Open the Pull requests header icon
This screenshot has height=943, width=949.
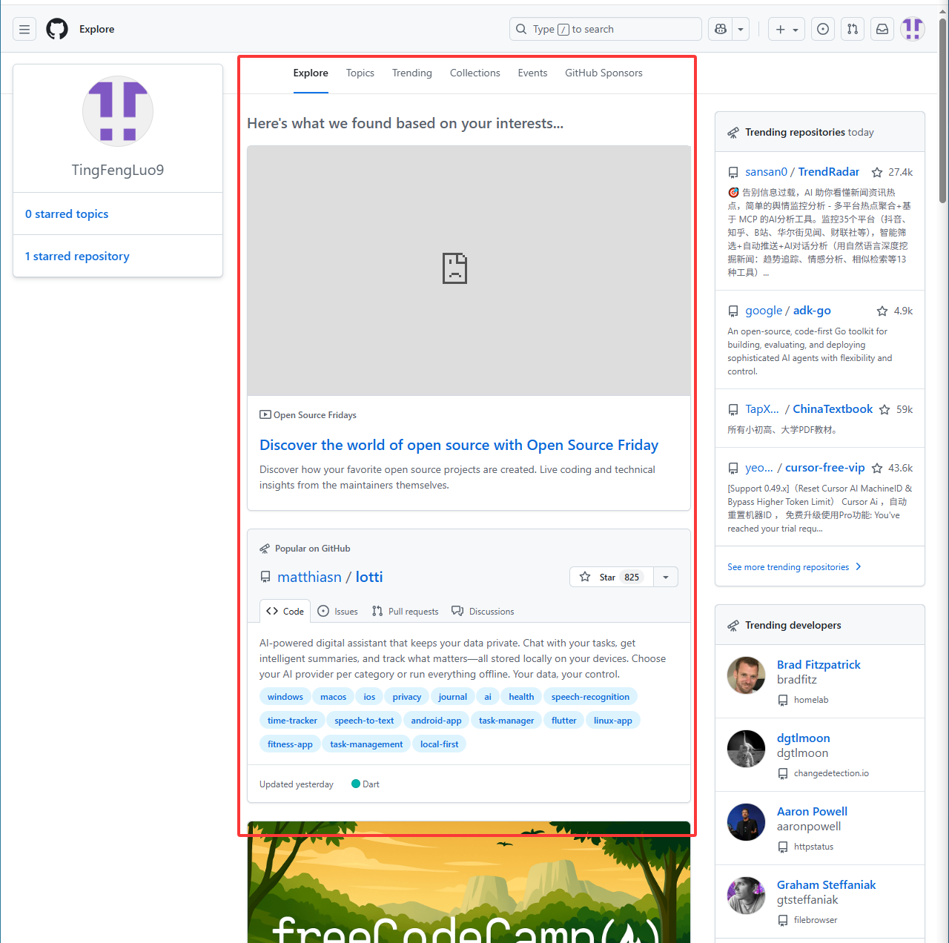tap(853, 29)
